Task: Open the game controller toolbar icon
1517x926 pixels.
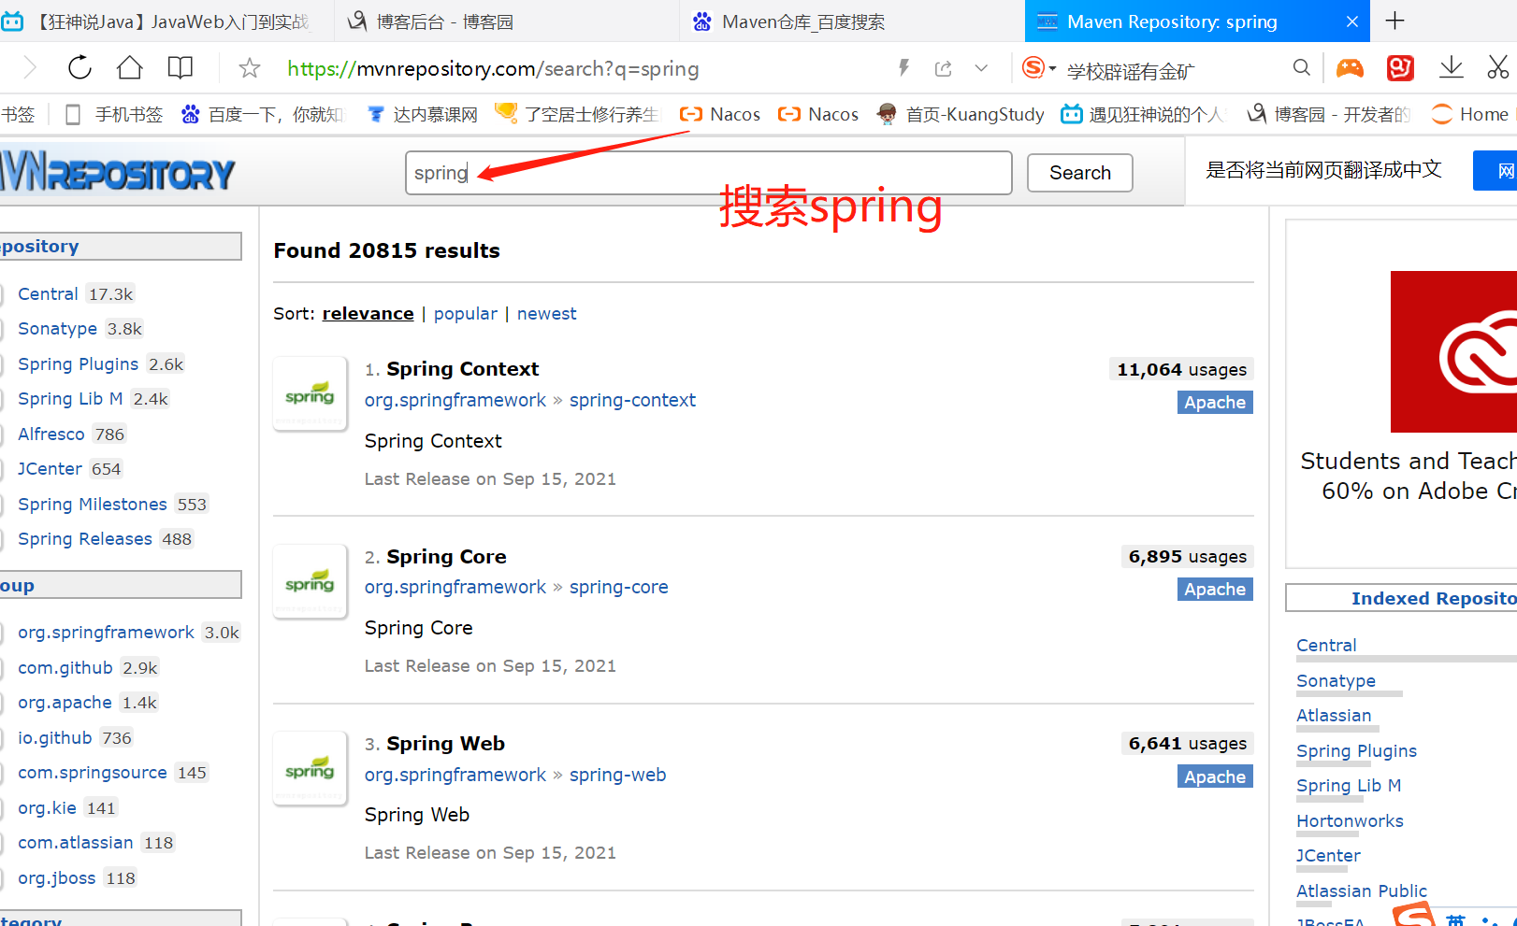Action: (x=1350, y=68)
